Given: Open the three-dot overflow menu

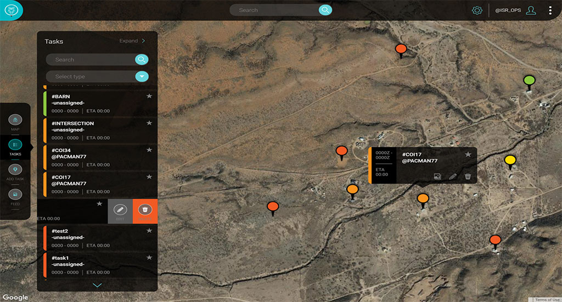Looking at the screenshot, I should (550, 10).
